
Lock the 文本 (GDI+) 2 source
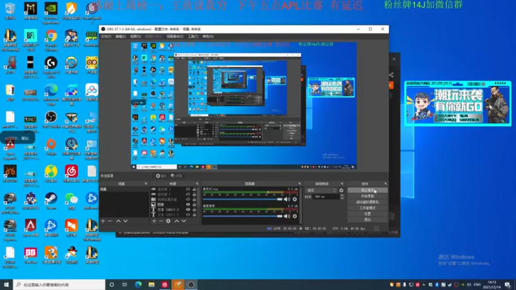point(194,215)
